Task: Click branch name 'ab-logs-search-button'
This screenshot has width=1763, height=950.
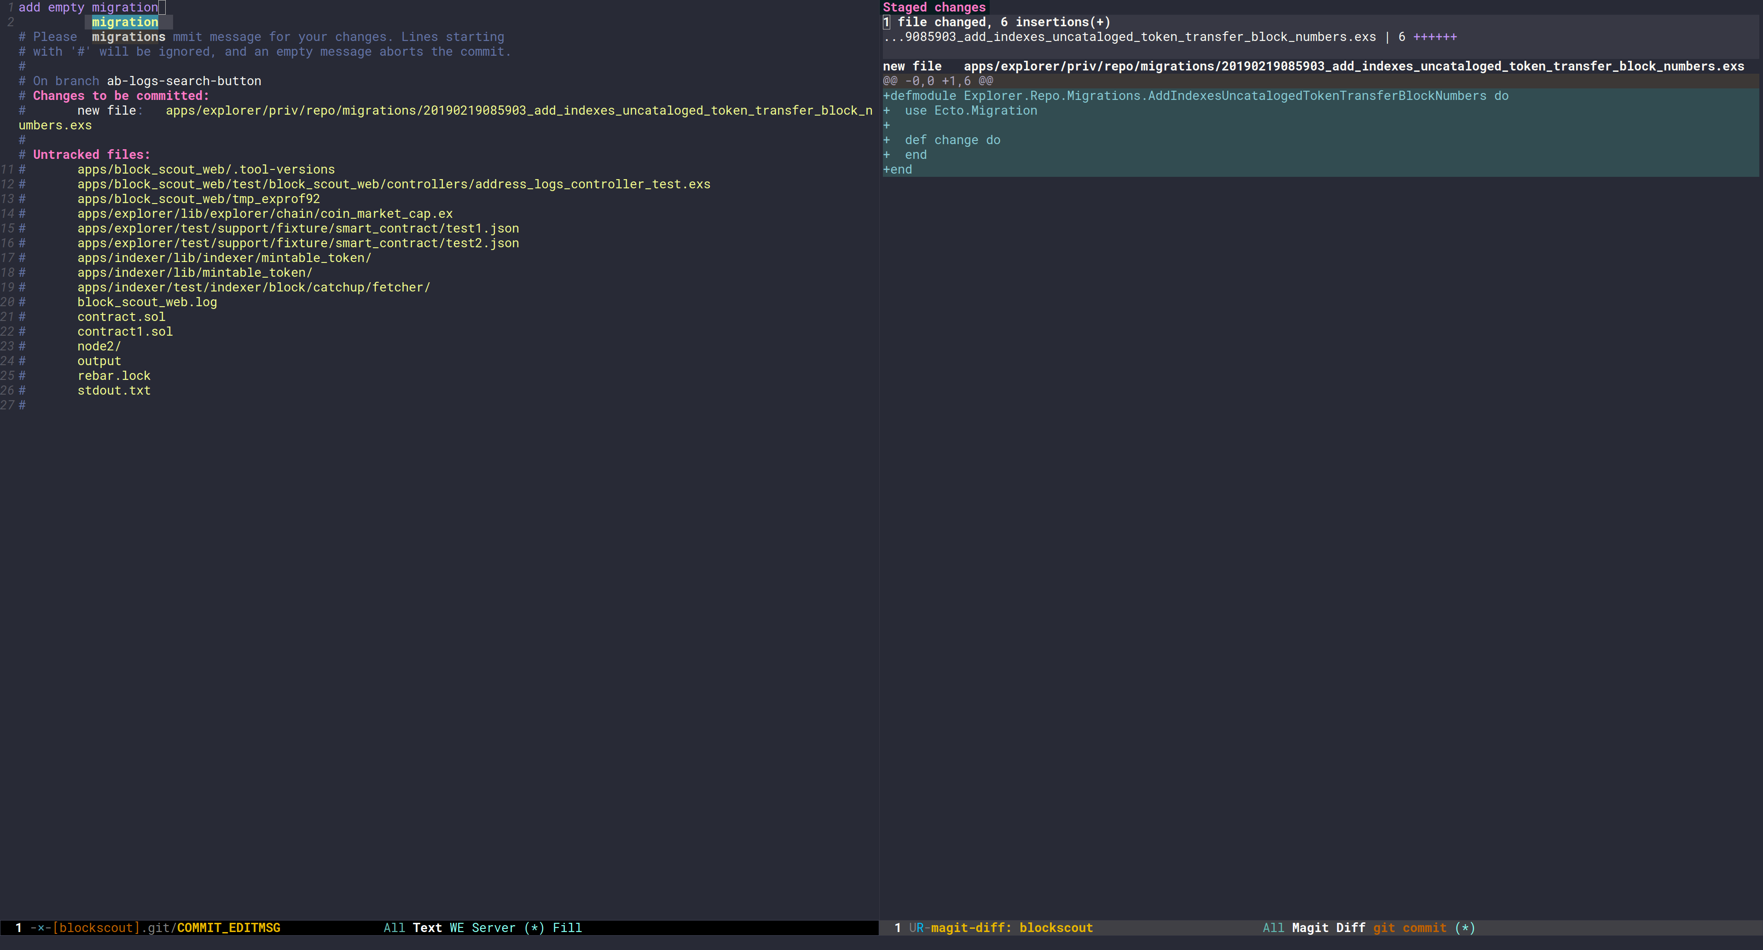Action: 184,81
